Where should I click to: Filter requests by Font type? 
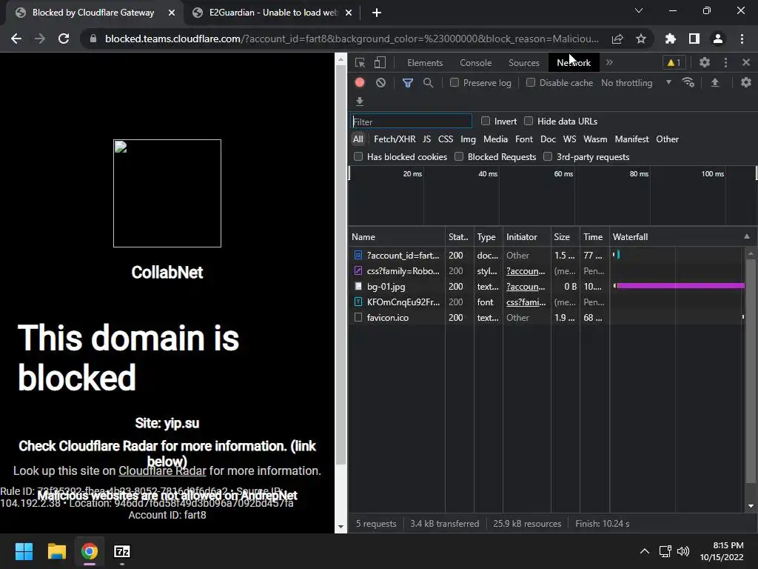(x=523, y=139)
